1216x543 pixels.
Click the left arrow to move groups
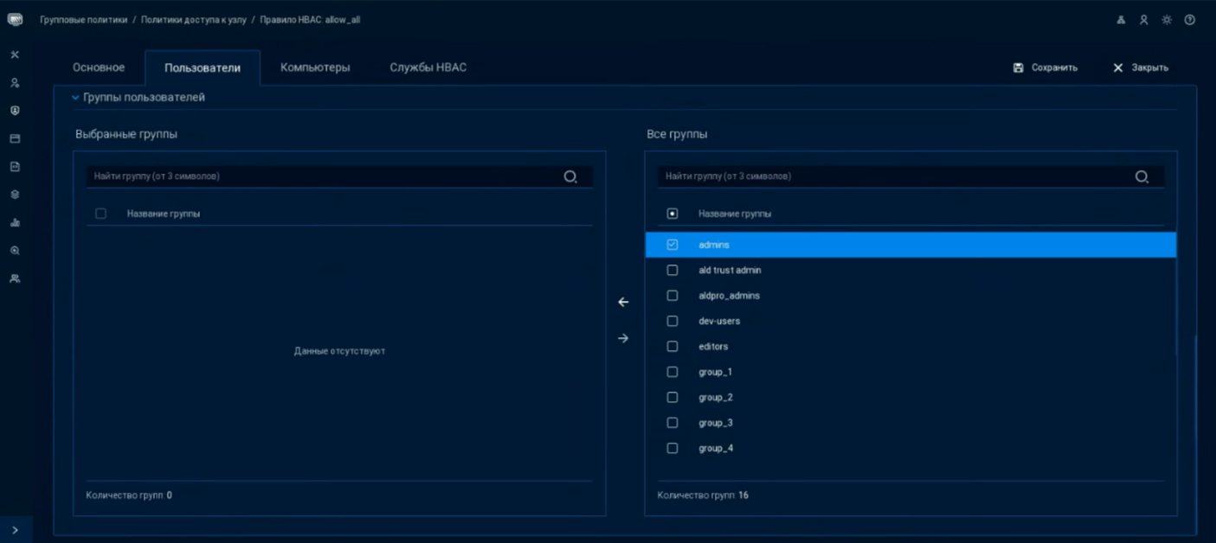click(x=623, y=303)
